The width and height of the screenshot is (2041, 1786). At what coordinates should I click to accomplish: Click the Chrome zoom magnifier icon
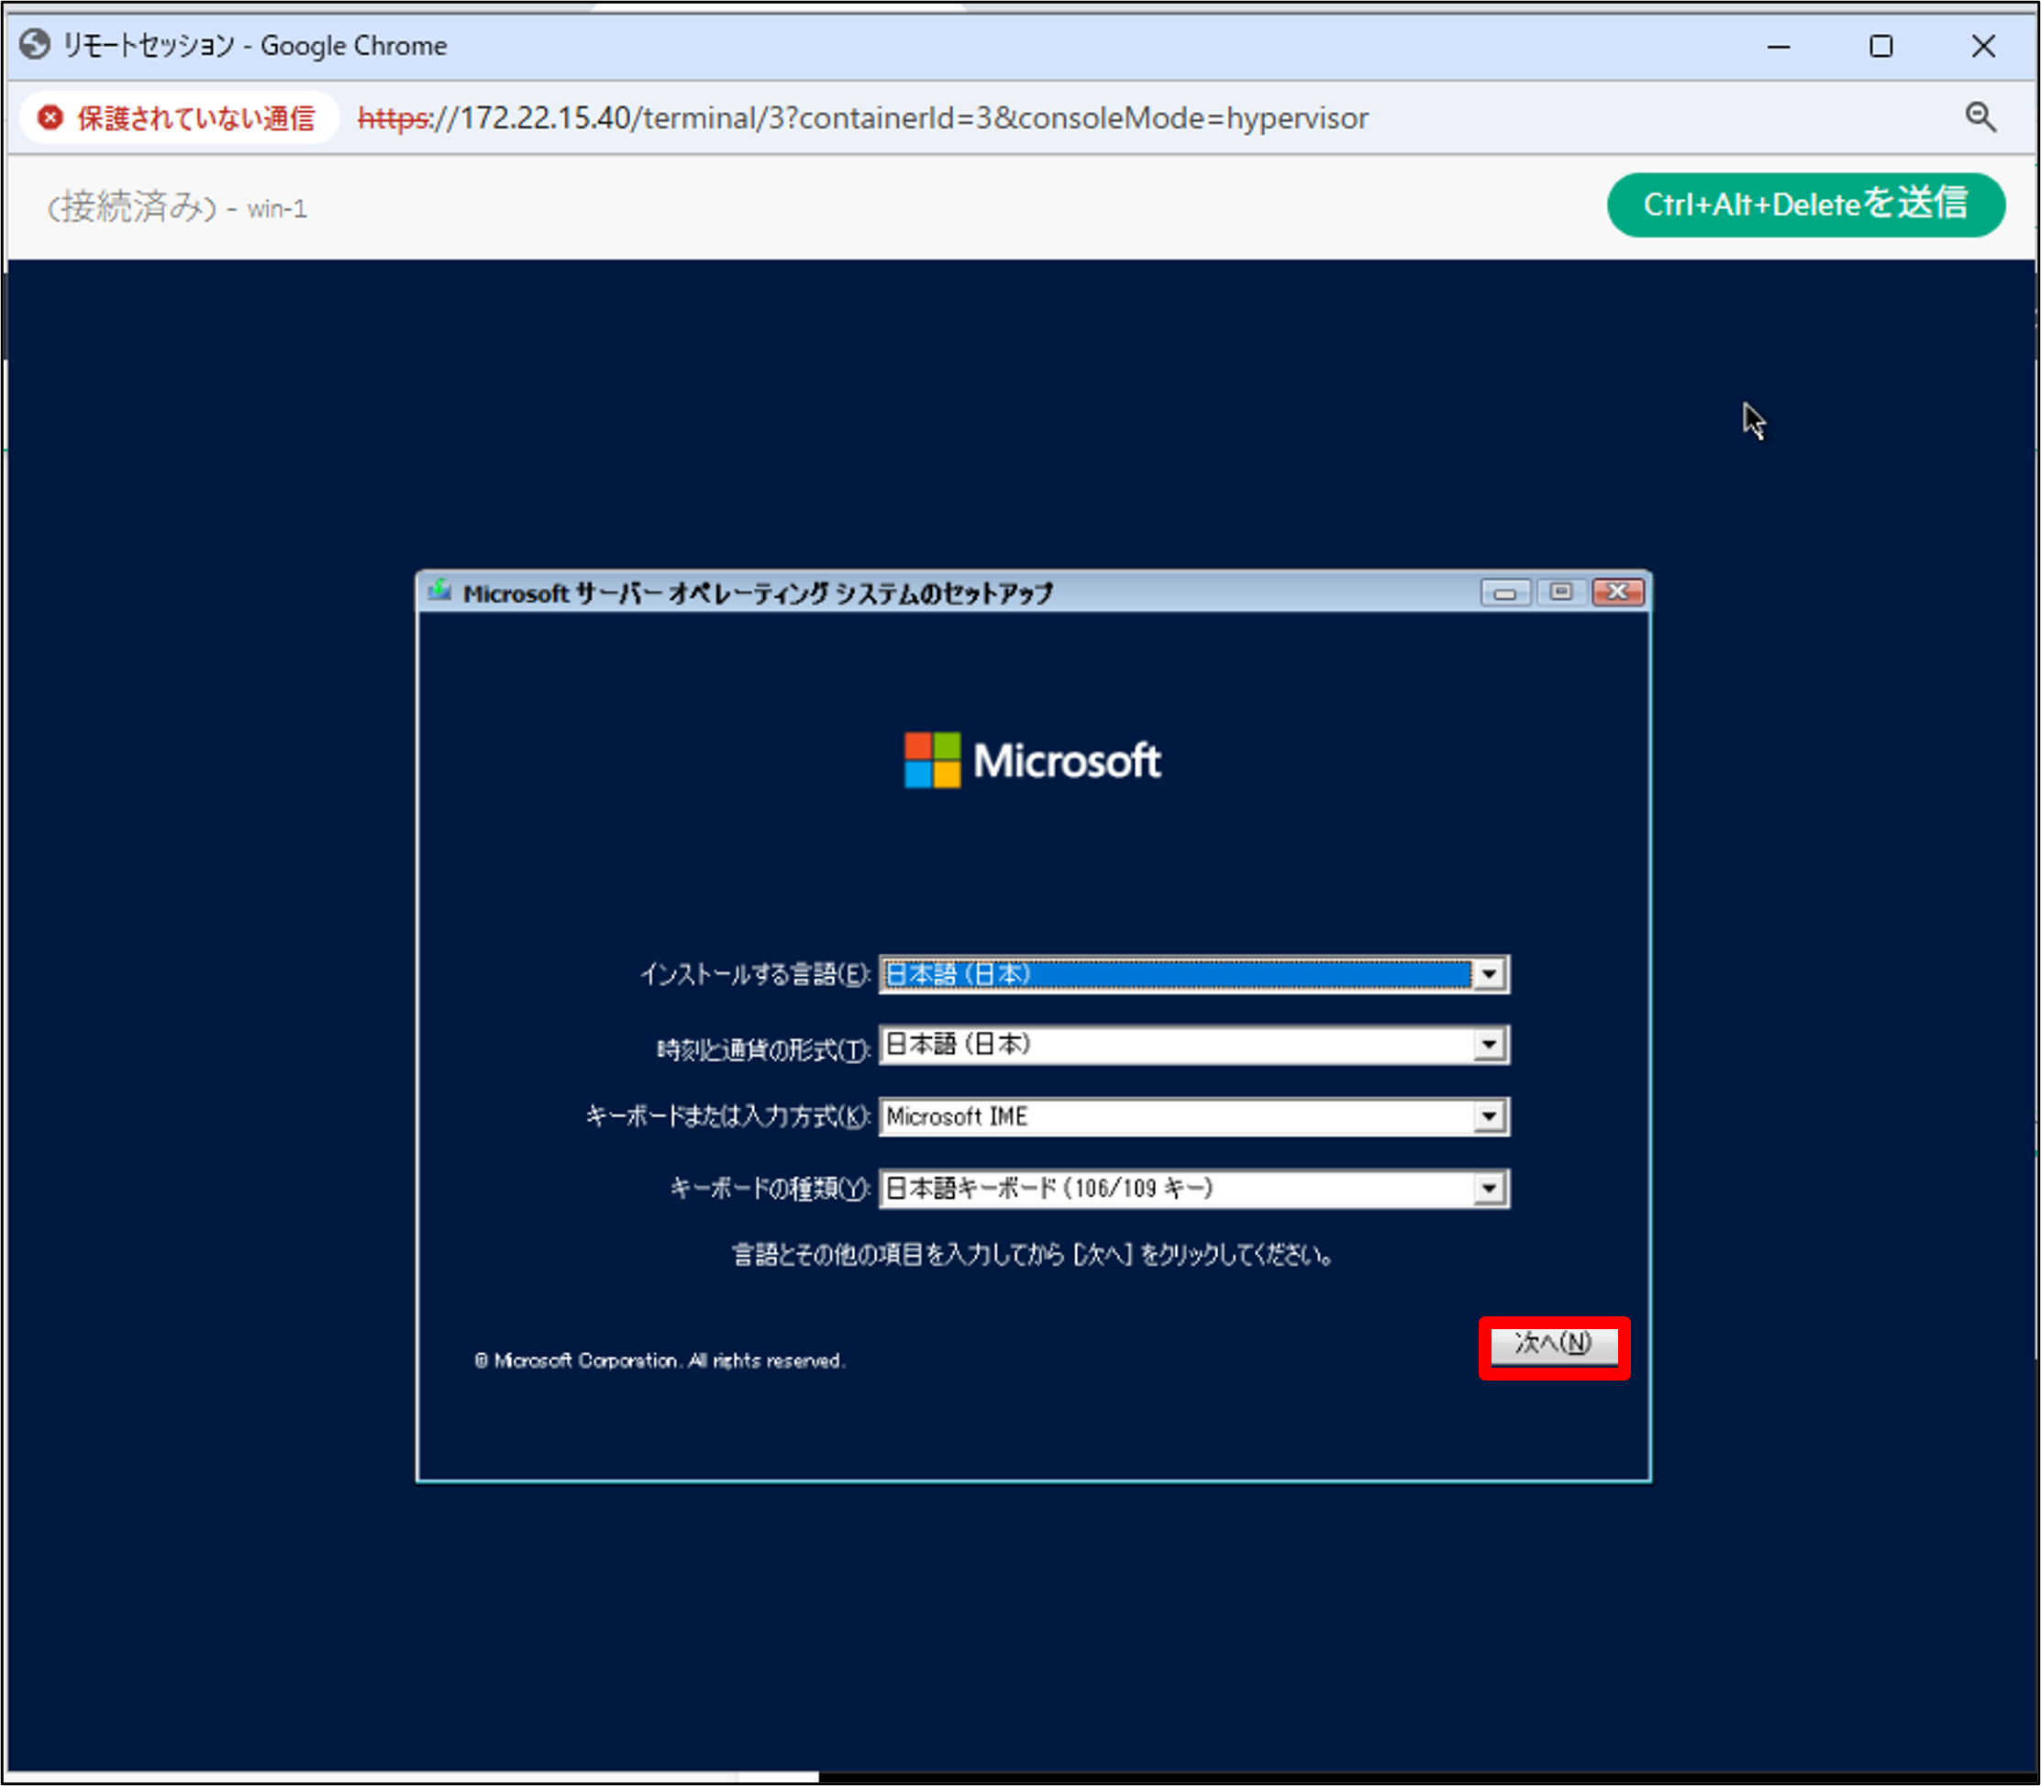click(1980, 117)
